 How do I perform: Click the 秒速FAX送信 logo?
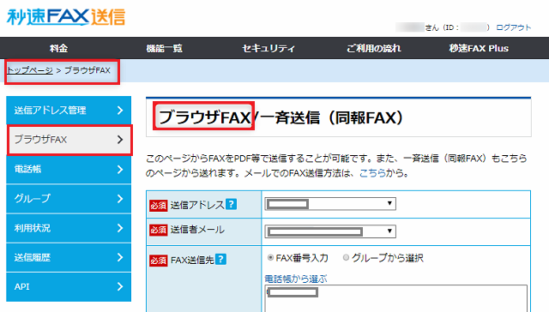click(x=66, y=17)
